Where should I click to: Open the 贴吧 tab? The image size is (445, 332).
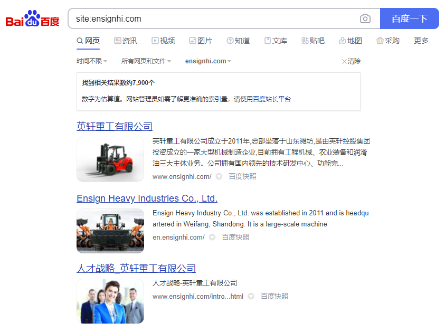click(313, 41)
